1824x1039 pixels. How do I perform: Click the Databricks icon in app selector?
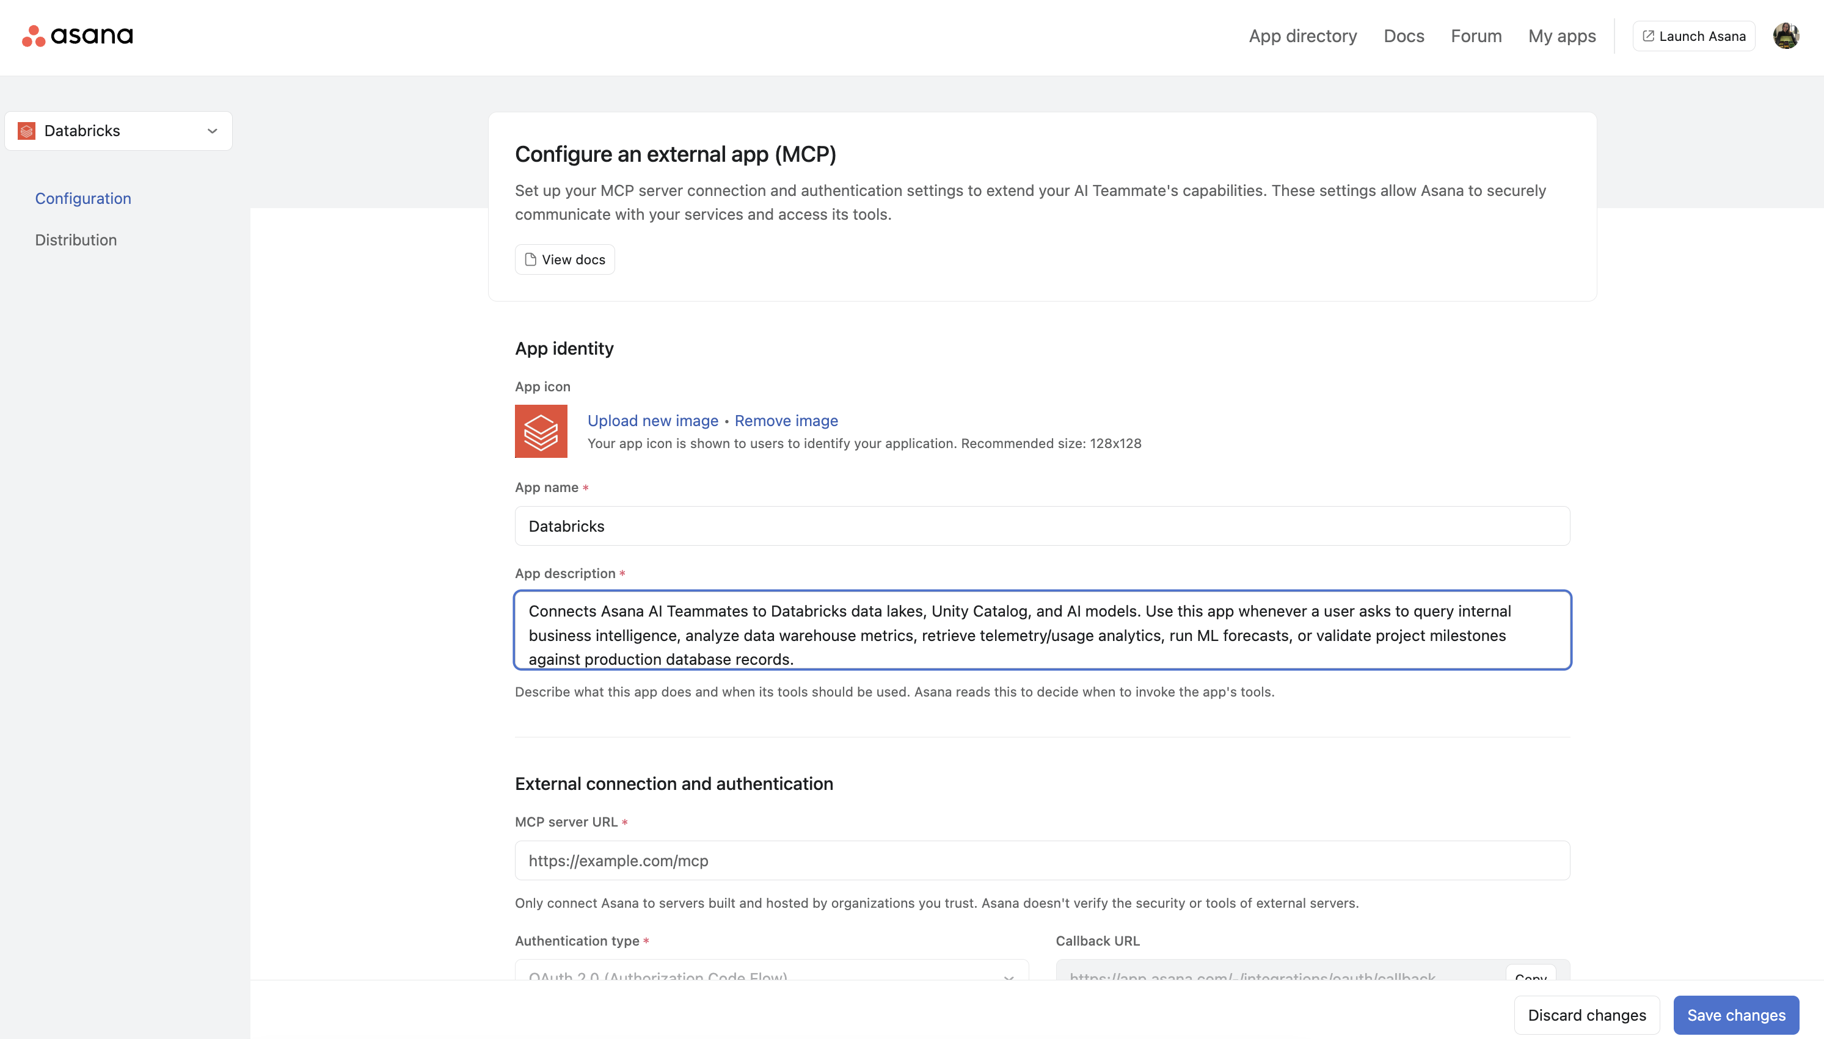[x=26, y=131]
